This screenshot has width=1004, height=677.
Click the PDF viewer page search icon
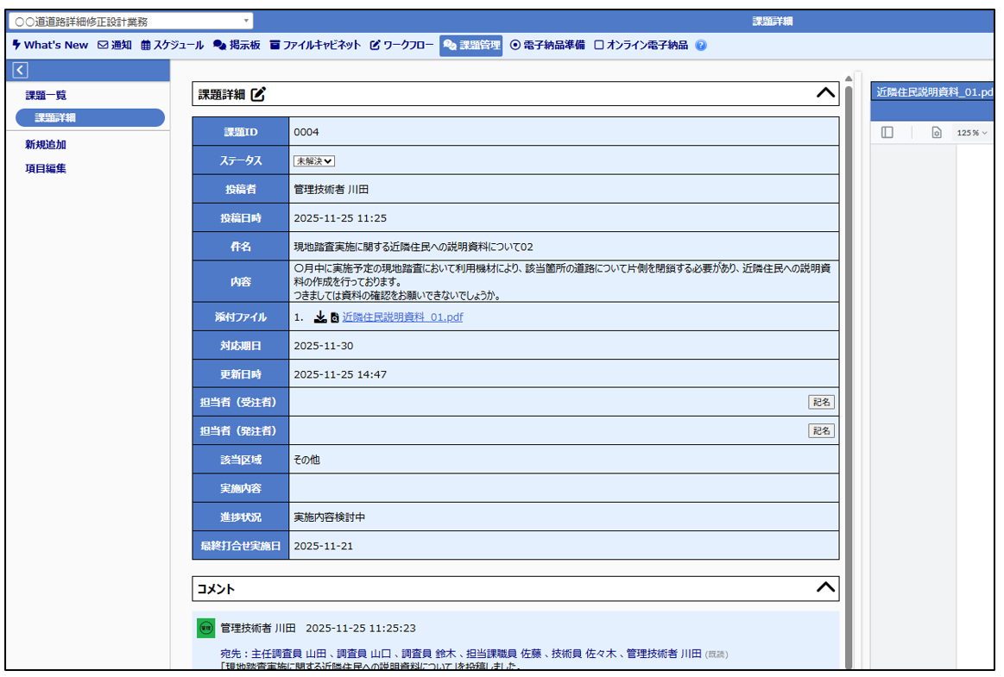coord(936,133)
